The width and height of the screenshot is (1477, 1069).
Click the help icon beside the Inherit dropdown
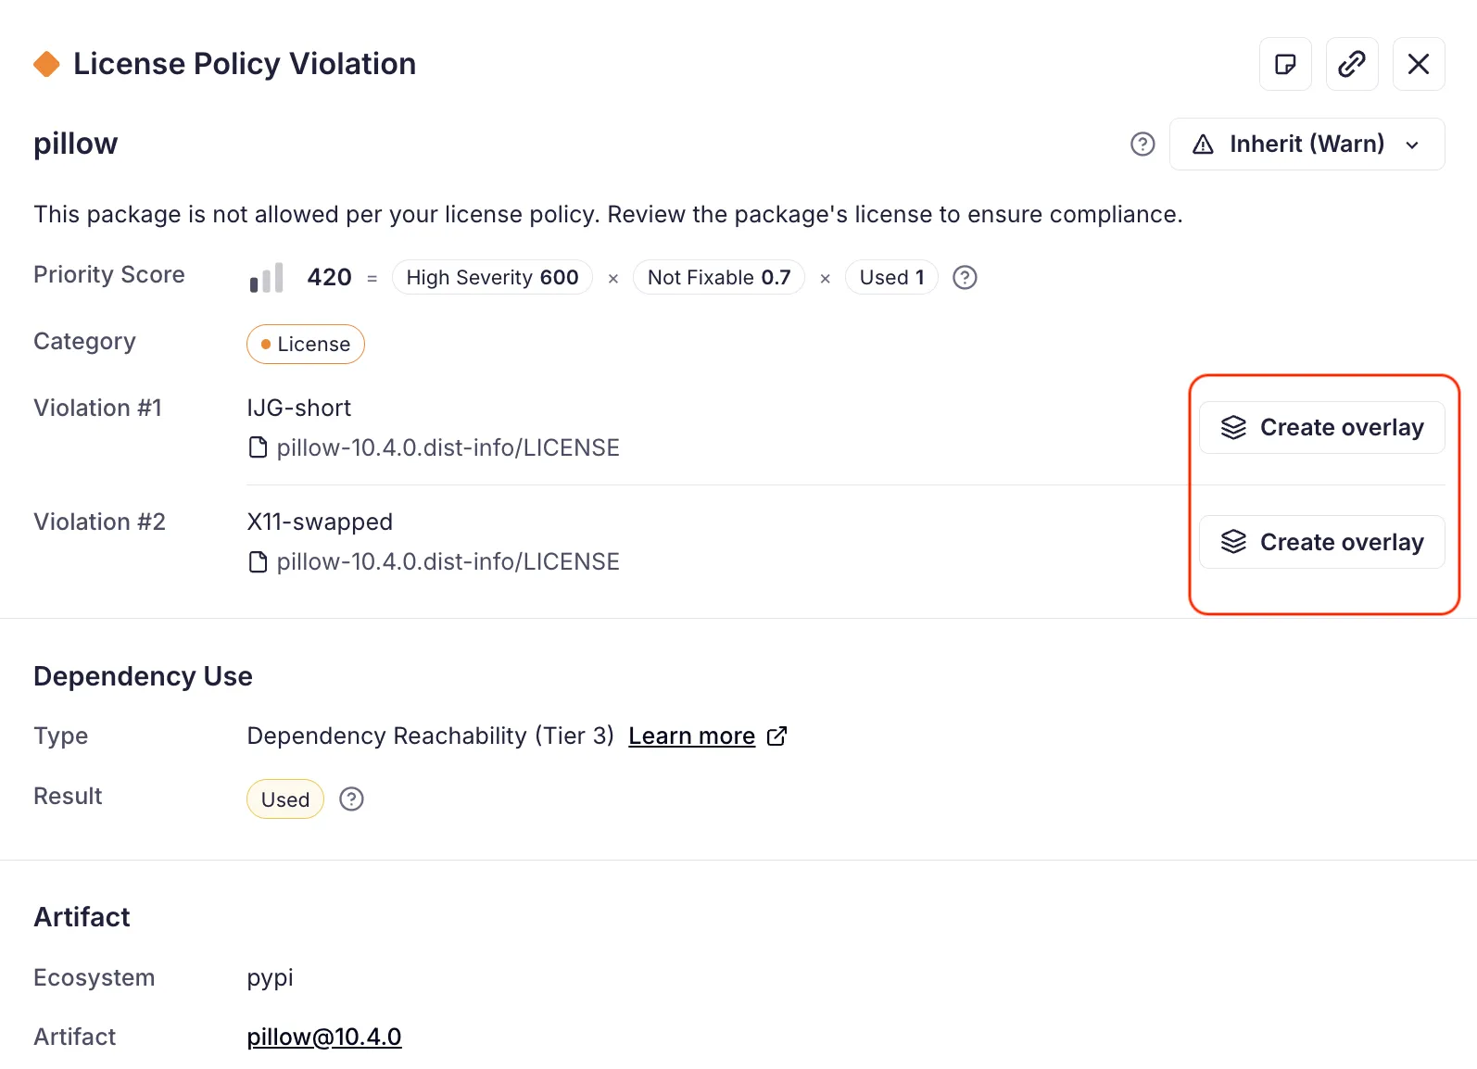point(1142,145)
